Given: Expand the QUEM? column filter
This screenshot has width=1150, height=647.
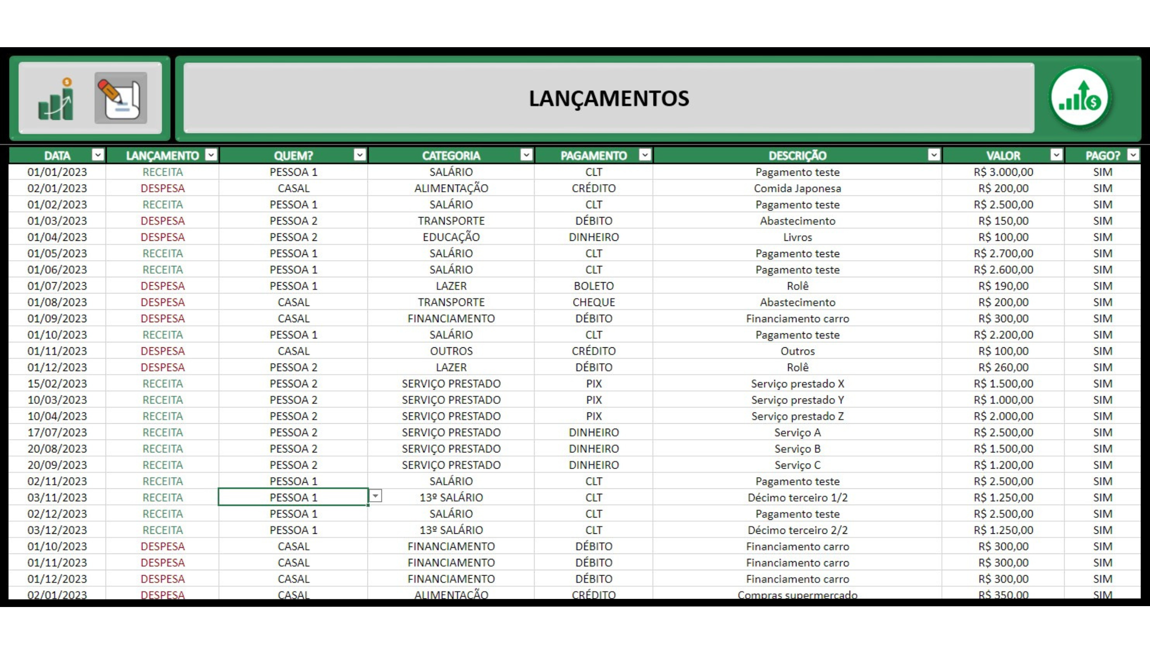Looking at the screenshot, I should 359,155.
